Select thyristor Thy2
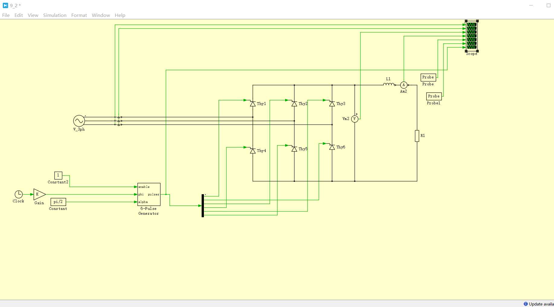Screen dimensions: 554x307 tap(294, 104)
